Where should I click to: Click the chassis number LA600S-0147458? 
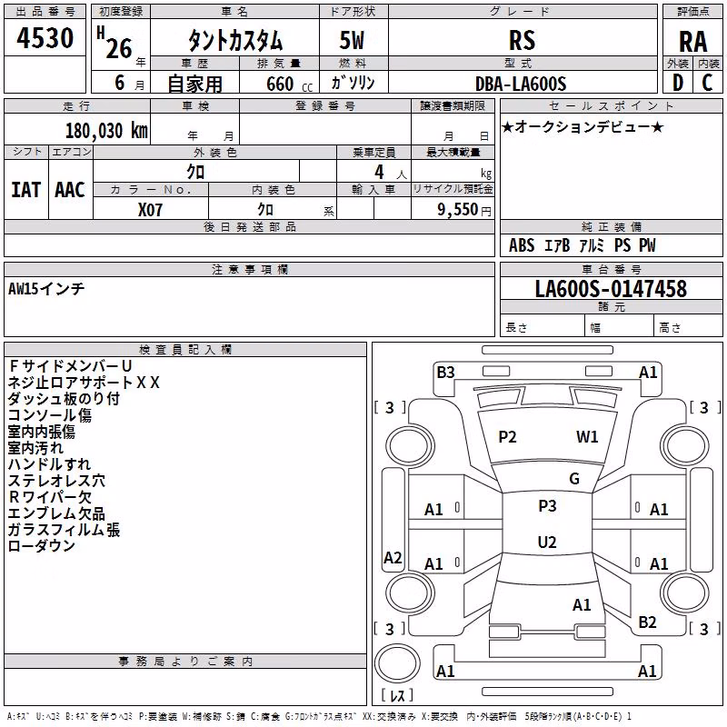[x=611, y=289]
